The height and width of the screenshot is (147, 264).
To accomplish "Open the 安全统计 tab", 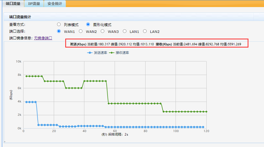I will pos(55,4).
